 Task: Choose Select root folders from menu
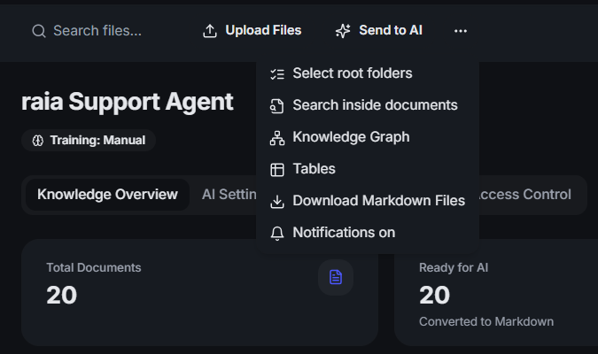368,73
